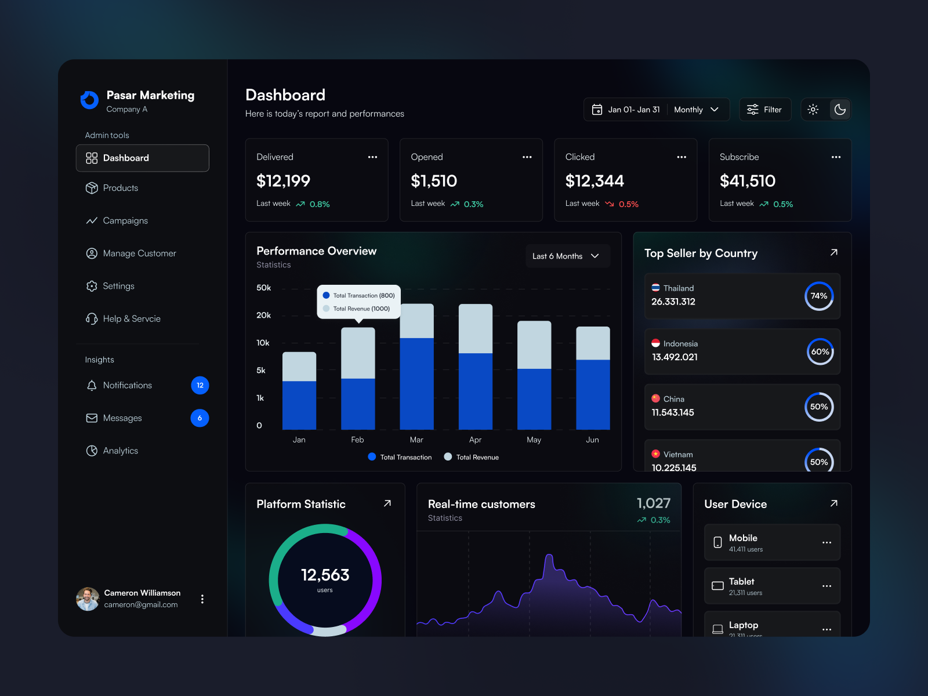928x696 pixels.
Task: Expand the Last 6 Months selector
Action: (x=567, y=256)
